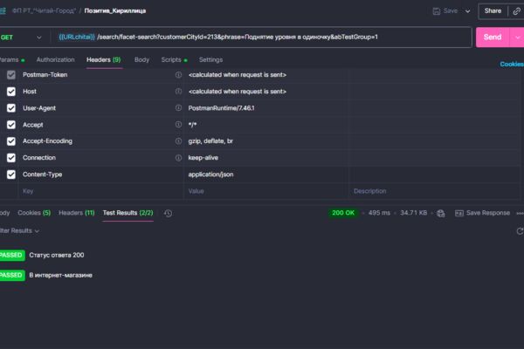Click the request URL input field

coord(260,37)
